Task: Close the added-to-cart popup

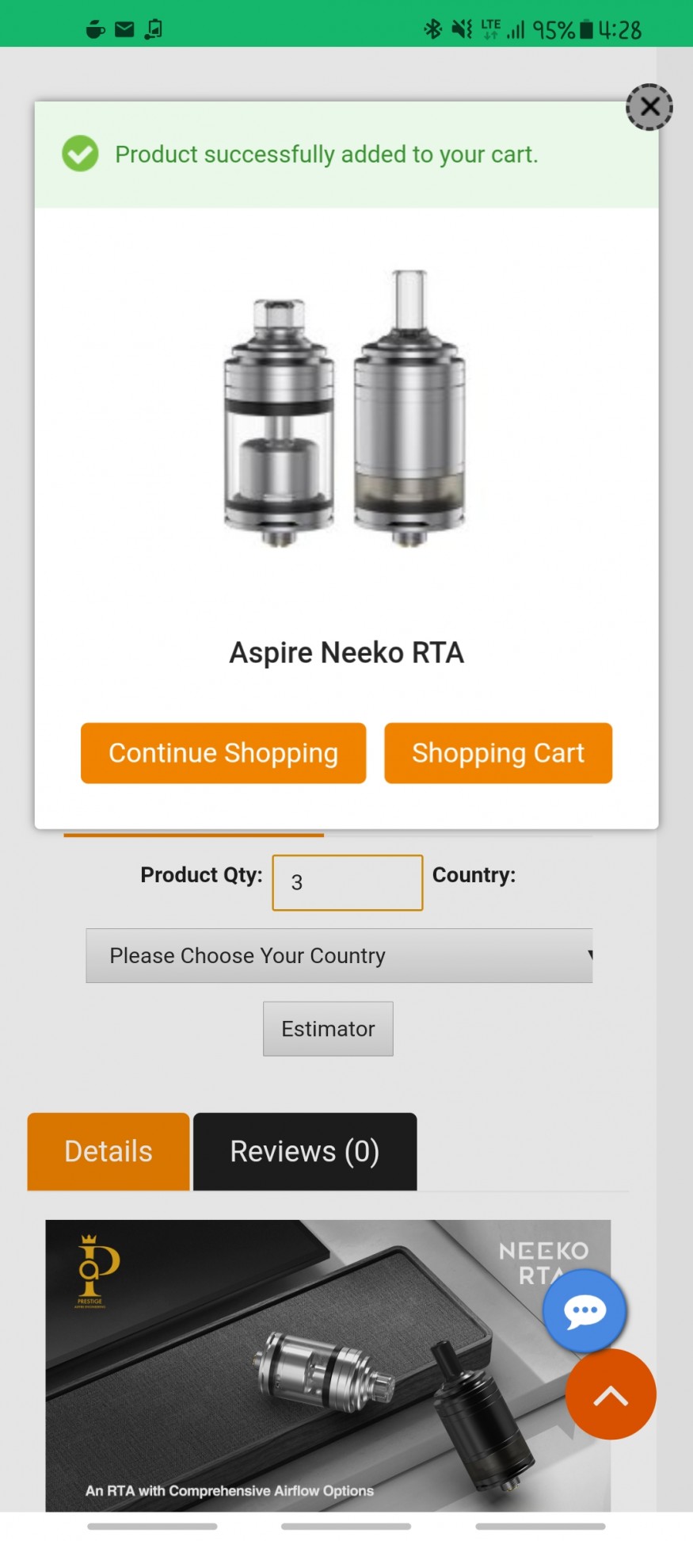Action: tap(649, 107)
